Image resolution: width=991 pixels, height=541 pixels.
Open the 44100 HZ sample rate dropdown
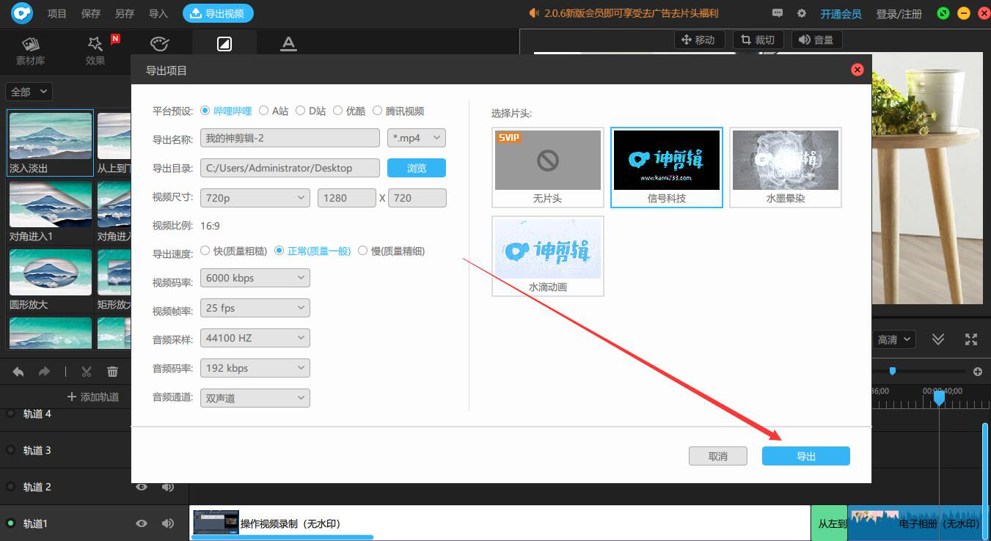click(255, 338)
